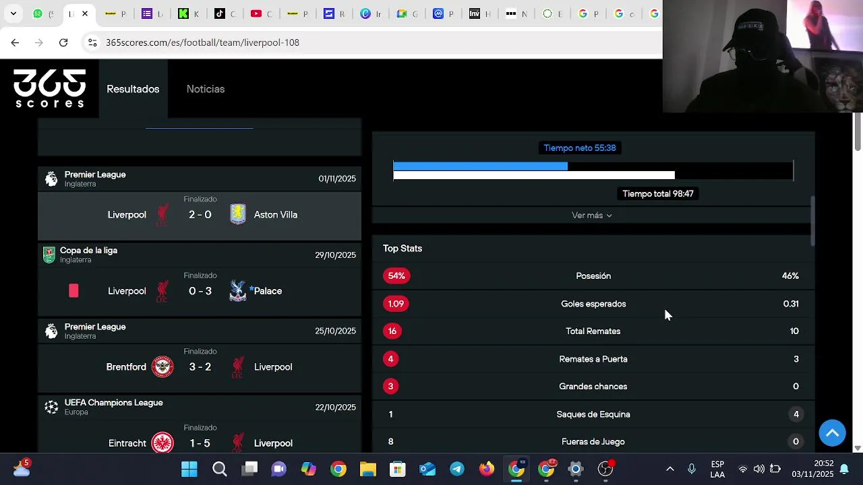The width and height of the screenshot is (863, 485).
Task: Open Microsoft Store from the taskbar
Action: click(398, 469)
